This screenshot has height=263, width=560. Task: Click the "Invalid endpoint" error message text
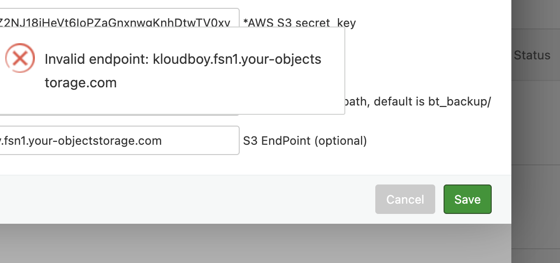click(98, 59)
